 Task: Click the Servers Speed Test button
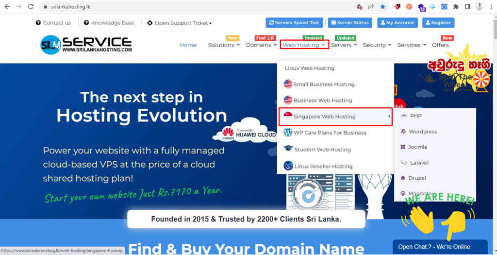[294, 23]
